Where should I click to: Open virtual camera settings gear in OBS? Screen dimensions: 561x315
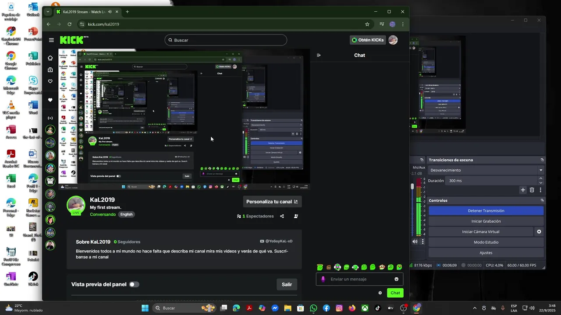[539, 232]
